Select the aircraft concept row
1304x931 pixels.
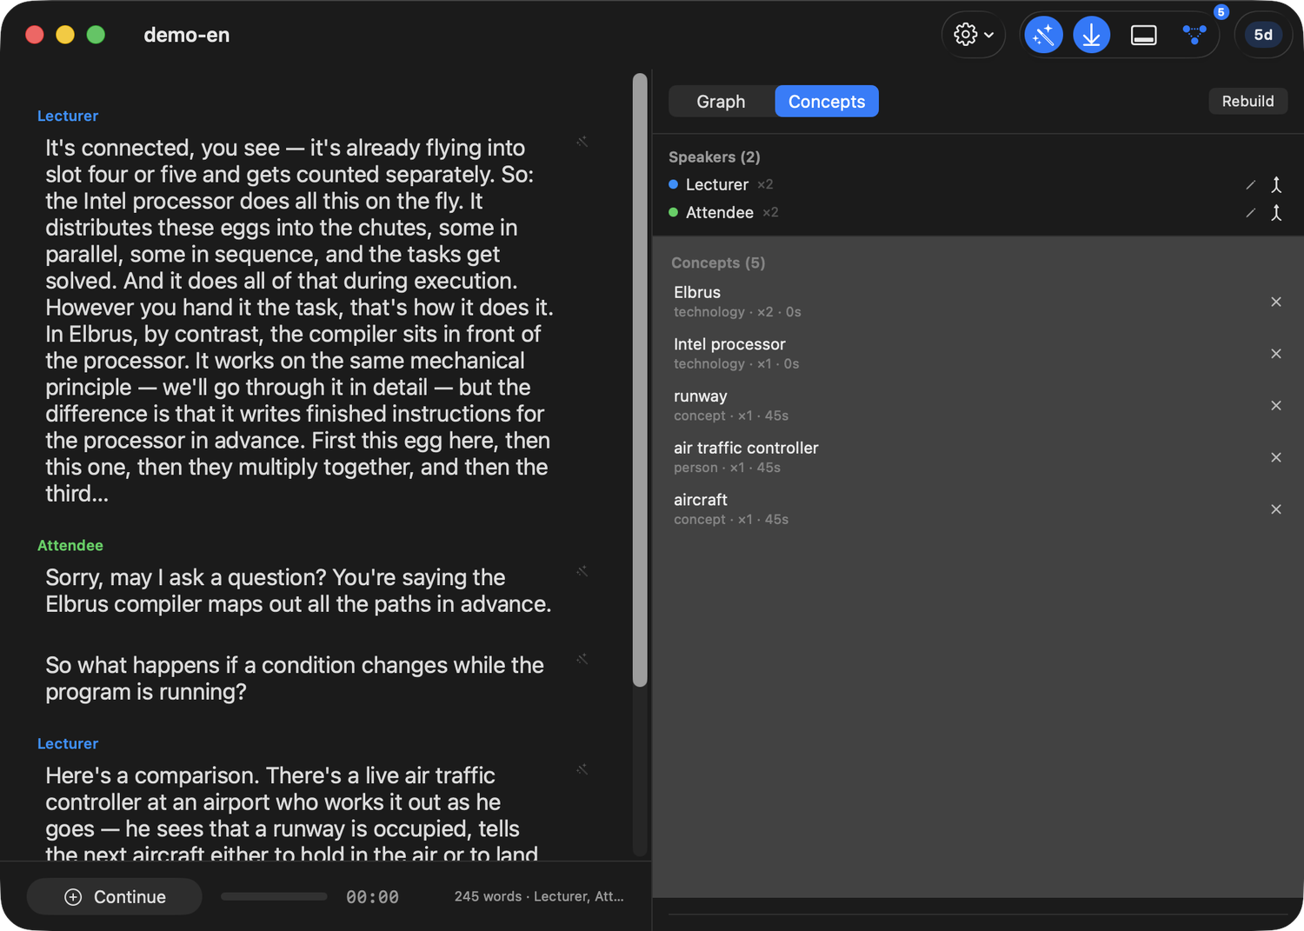pyautogui.click(x=977, y=509)
